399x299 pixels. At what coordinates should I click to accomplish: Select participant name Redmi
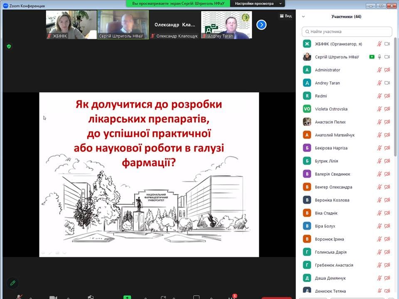pos(321,96)
